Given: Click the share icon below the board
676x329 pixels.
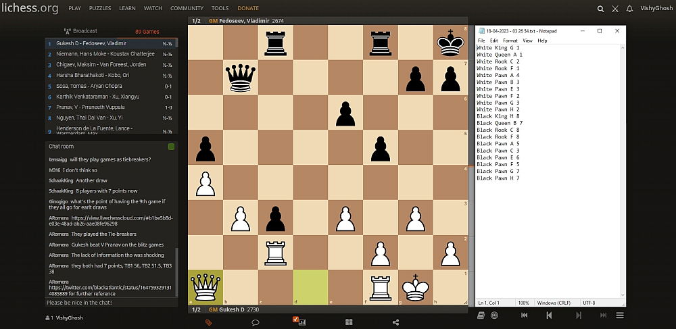Looking at the screenshot, I should pos(395,322).
